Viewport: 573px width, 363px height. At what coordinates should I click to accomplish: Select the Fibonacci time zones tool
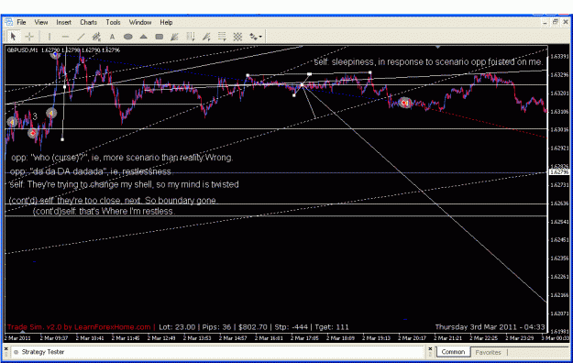tap(191, 37)
